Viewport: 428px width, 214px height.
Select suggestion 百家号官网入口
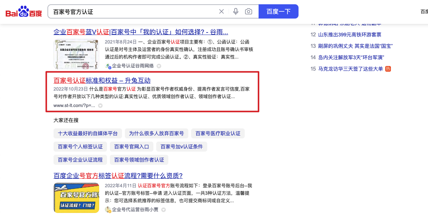[132, 147]
